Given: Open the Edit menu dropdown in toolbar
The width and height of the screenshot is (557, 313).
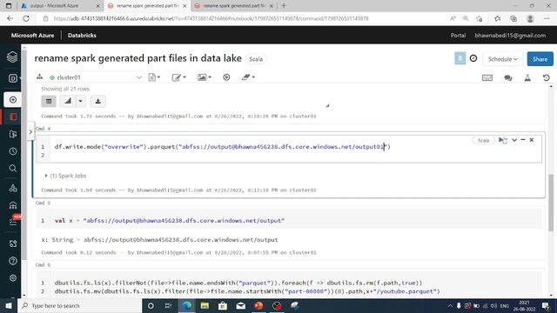Looking at the screenshot, I should [179, 77].
